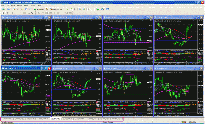This screenshot has height=124, width=205.
Task: Switch to bar chart display
Action: 67,9
